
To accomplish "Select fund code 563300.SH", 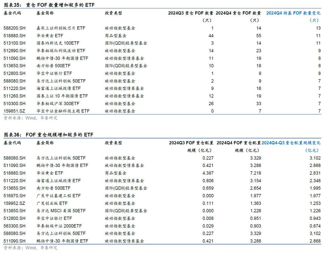I will click(14, 226).
